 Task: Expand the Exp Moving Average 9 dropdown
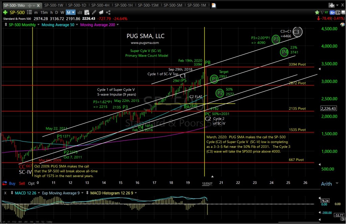click(x=82, y=193)
